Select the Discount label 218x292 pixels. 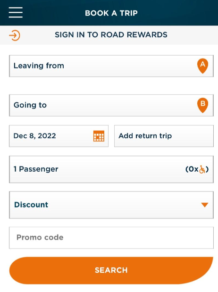pyautogui.click(x=31, y=205)
